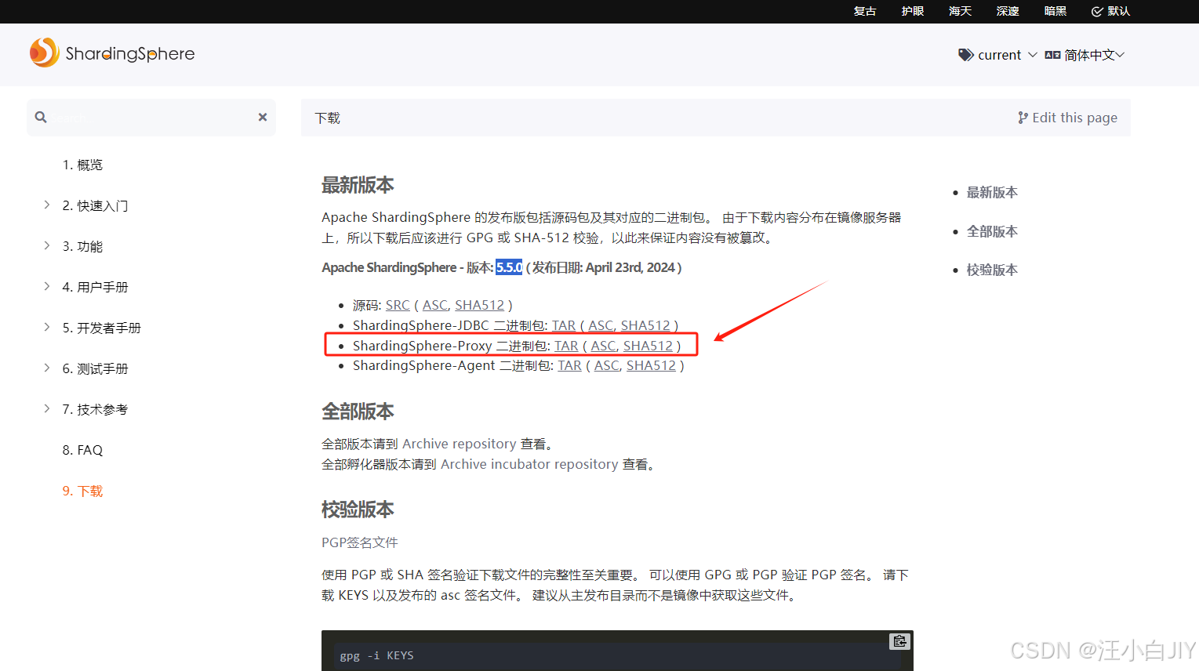Open the 4. 用户手册 section
The image size is (1199, 671).
pyautogui.click(x=95, y=287)
